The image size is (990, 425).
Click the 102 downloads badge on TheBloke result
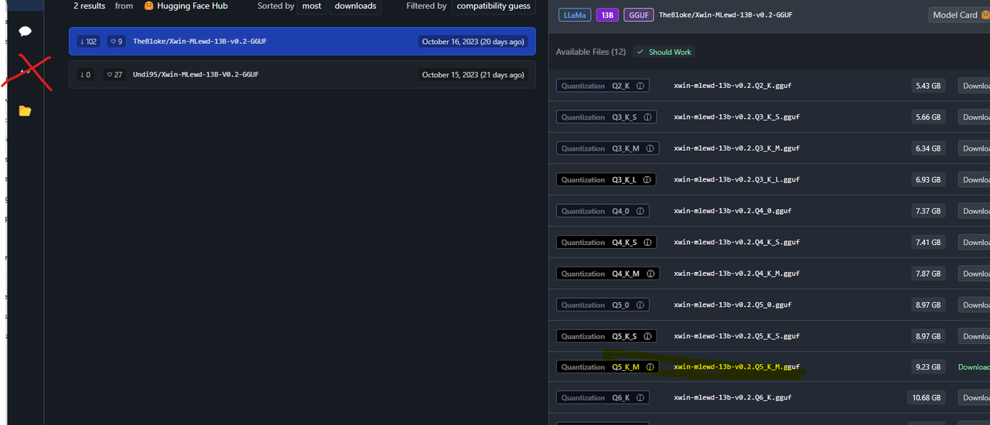pyautogui.click(x=88, y=42)
